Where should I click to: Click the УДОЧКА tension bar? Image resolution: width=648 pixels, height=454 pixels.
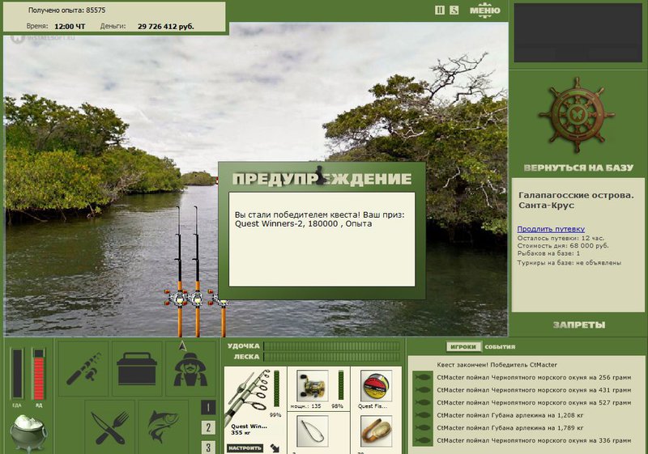pyautogui.click(x=332, y=346)
